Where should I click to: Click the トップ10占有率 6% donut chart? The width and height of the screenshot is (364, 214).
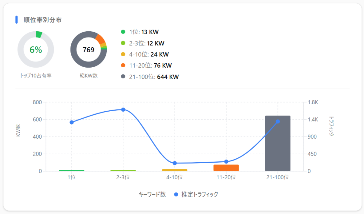(36, 50)
